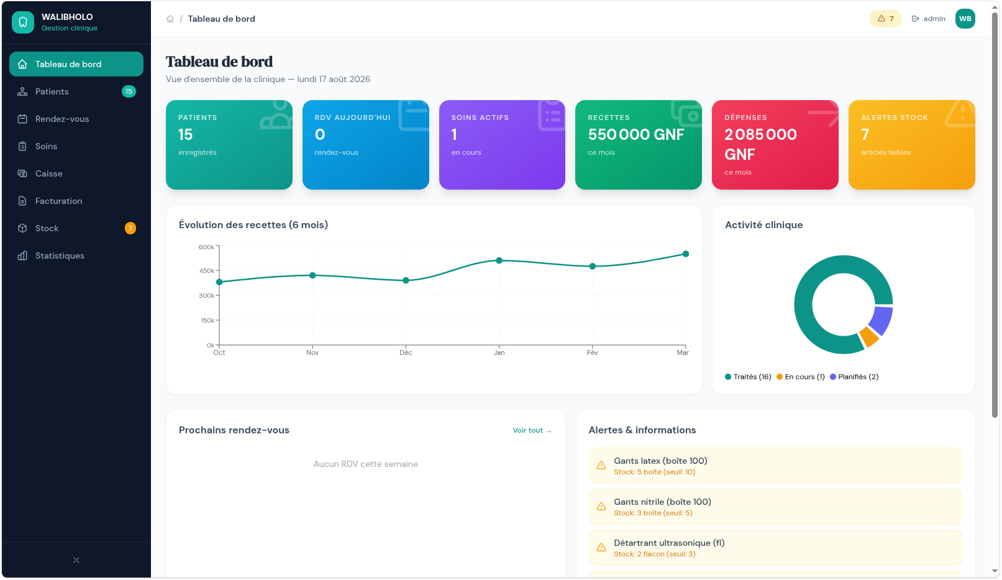Collapse the sidebar with the X icon

[x=76, y=560]
